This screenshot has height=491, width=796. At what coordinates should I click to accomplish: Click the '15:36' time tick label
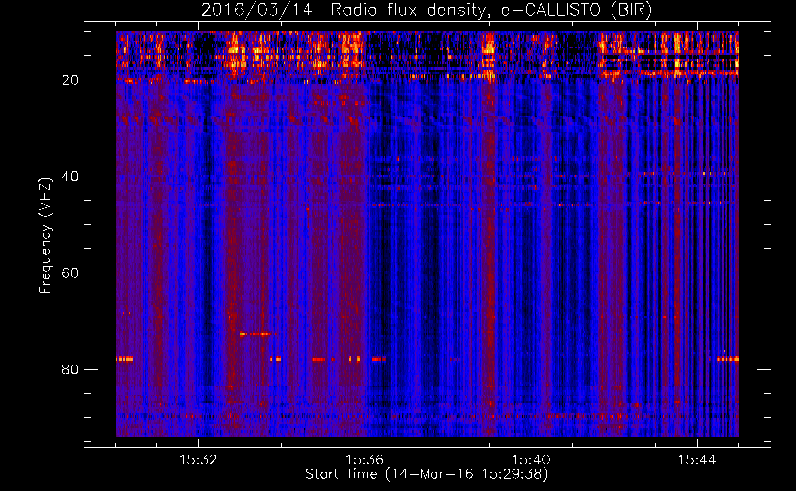(365, 460)
